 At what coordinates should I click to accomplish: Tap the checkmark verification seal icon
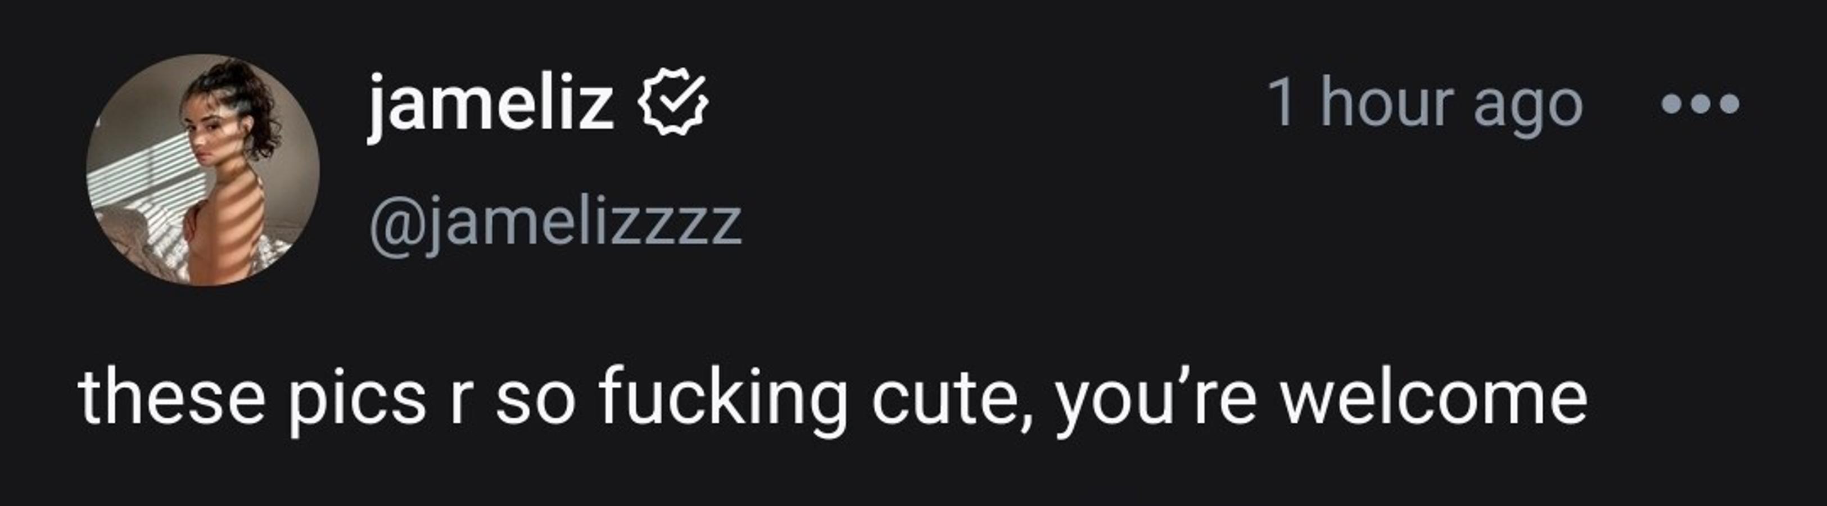click(673, 102)
